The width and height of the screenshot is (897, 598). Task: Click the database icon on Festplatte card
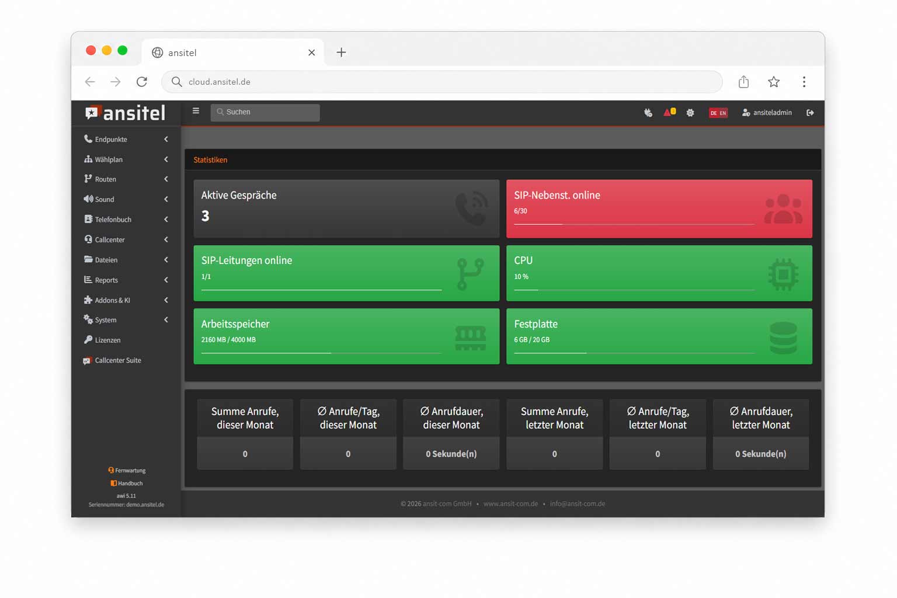(x=783, y=338)
